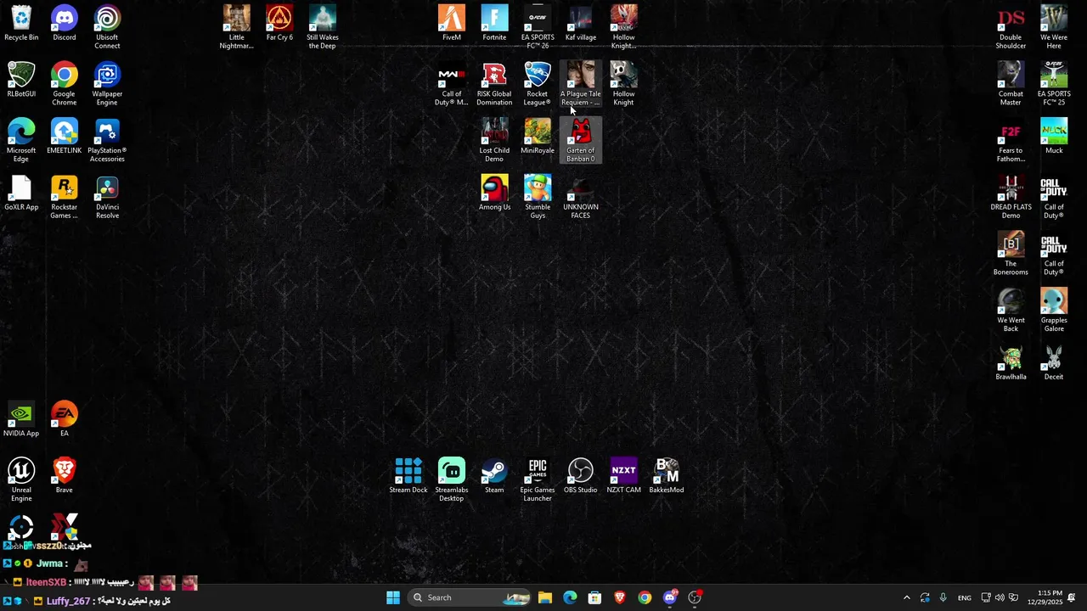Change the ENG input language
The height and width of the screenshot is (611, 1087).
pos(965,597)
